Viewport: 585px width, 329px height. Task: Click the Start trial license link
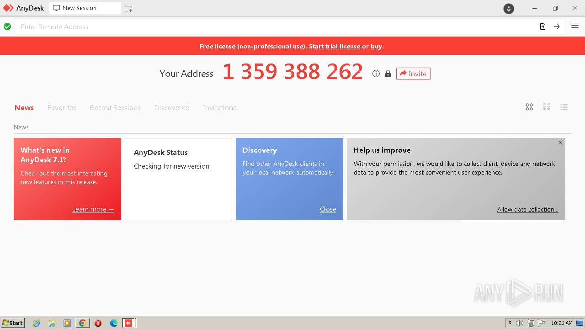pyautogui.click(x=335, y=46)
